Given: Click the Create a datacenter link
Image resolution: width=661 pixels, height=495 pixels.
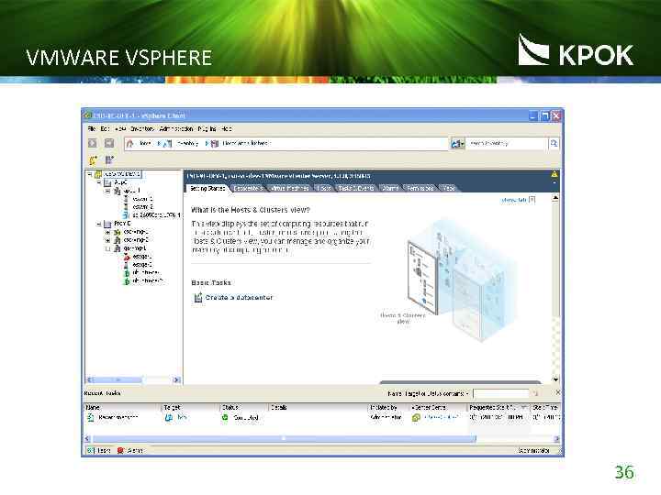Looking at the screenshot, I should click(x=239, y=298).
